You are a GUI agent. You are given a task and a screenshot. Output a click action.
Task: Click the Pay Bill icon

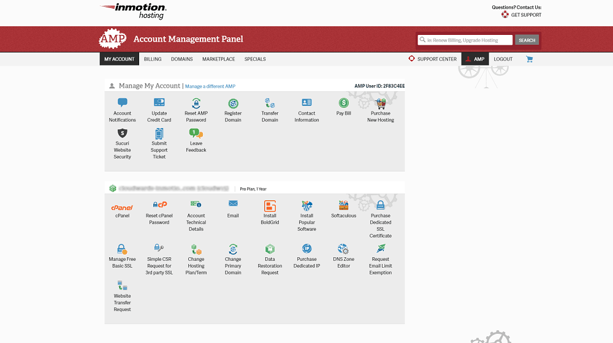tap(344, 103)
